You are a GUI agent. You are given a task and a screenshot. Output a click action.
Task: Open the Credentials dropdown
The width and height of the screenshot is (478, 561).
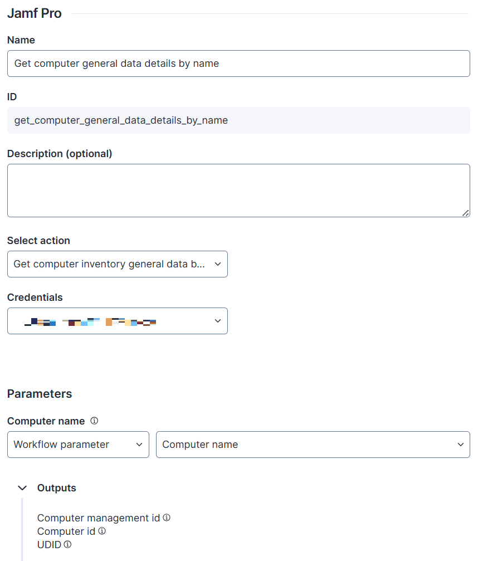coord(117,321)
